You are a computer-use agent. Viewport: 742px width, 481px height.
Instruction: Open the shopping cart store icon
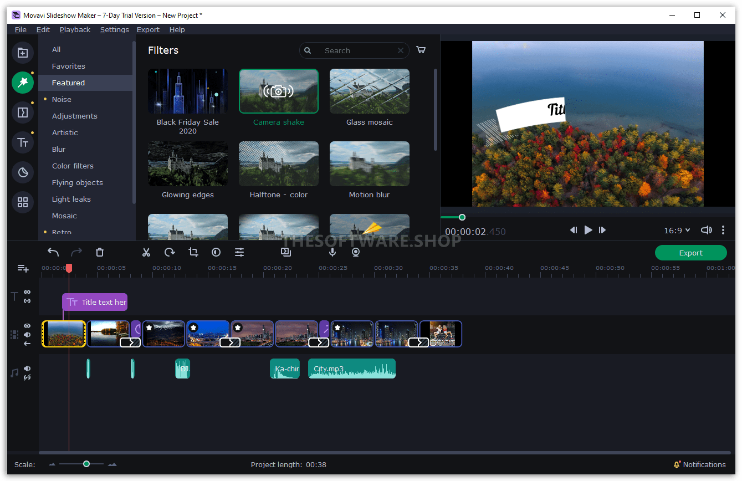coord(421,50)
